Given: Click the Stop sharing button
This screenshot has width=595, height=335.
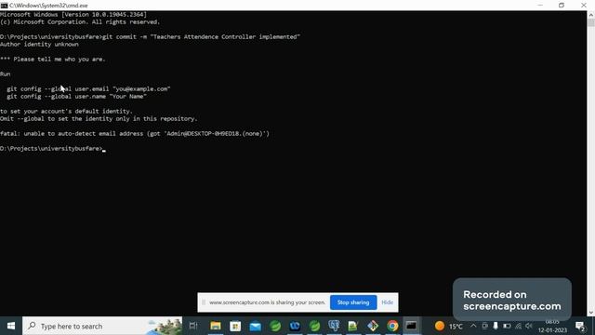Looking at the screenshot, I should tap(353, 302).
